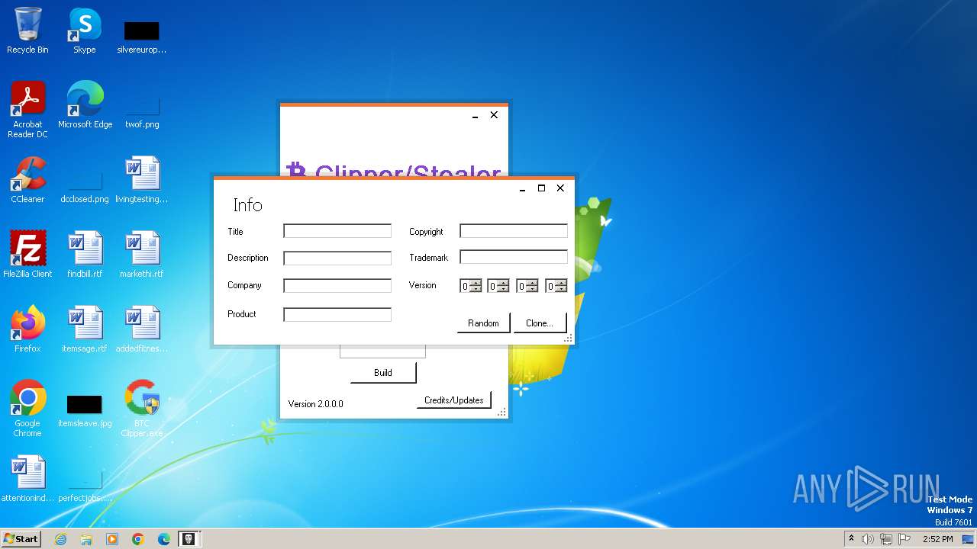Click the Start button
This screenshot has height=549, width=977.
coord(21,539)
